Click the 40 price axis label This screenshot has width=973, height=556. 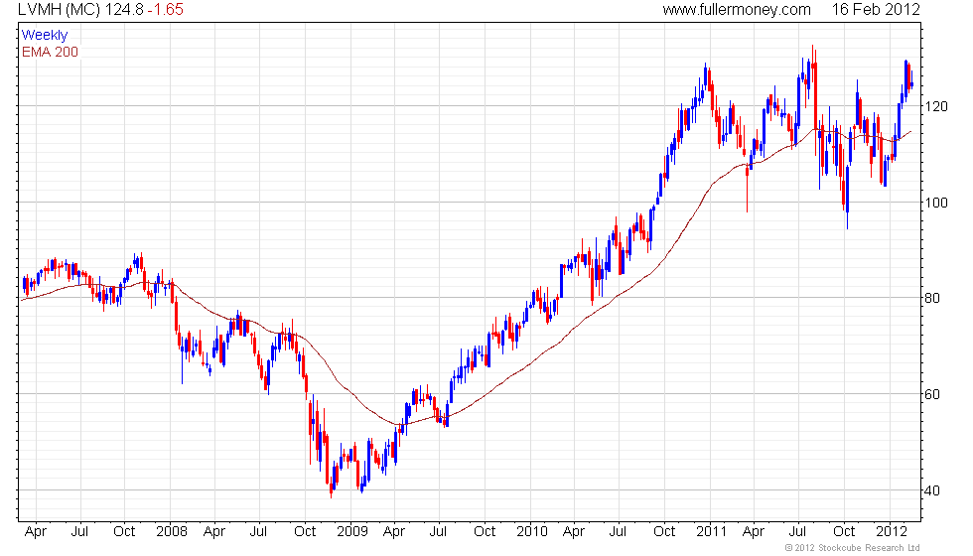[x=932, y=490]
